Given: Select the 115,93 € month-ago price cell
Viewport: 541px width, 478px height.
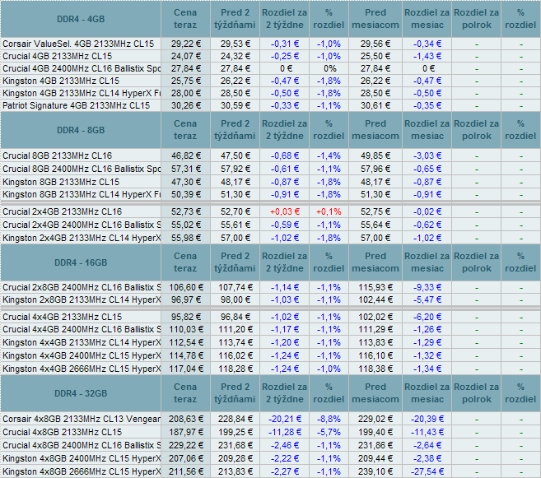Looking at the screenshot, I should 375,287.
